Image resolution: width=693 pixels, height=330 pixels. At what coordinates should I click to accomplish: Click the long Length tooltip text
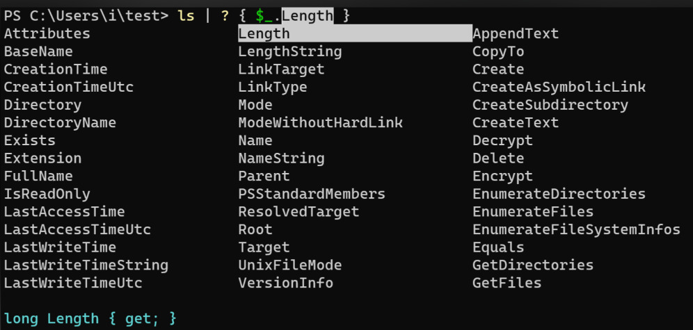(90, 319)
